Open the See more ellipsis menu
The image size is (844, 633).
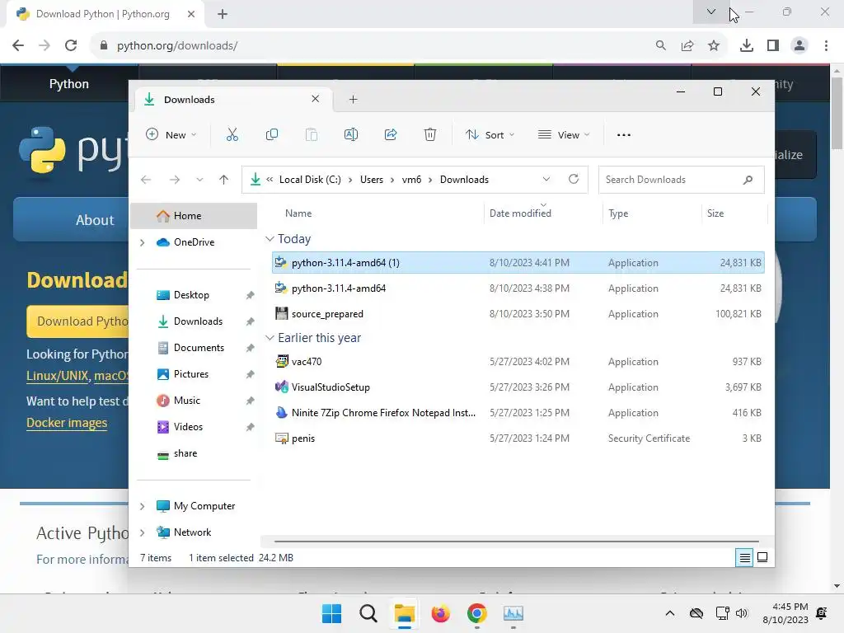[x=624, y=134]
